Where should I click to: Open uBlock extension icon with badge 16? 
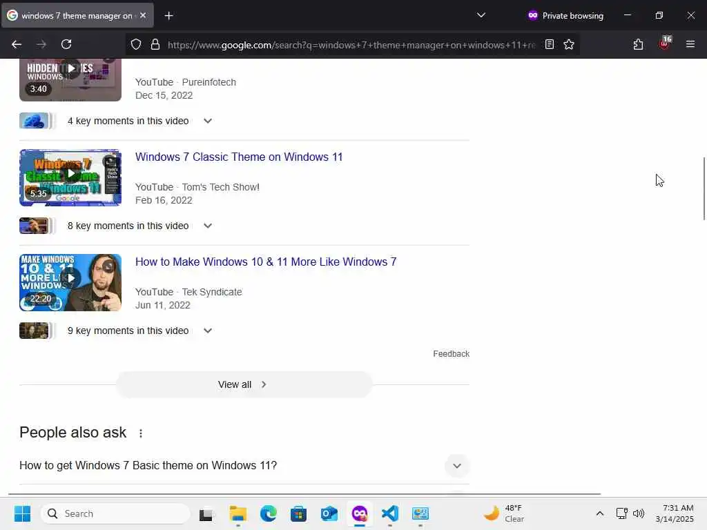[x=665, y=43]
